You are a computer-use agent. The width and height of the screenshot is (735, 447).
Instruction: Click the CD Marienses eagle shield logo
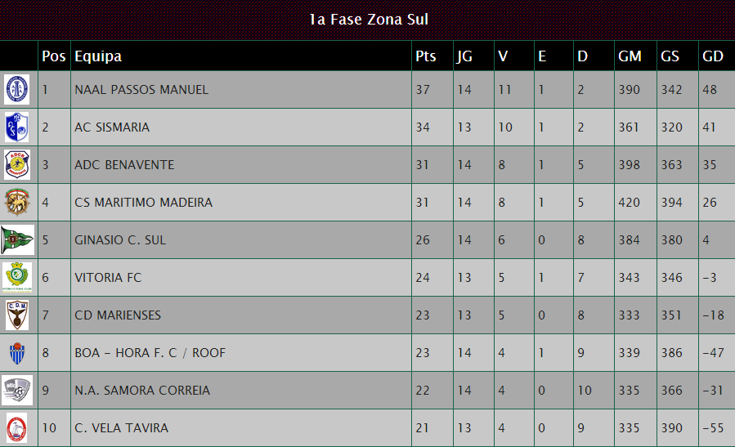click(17, 315)
